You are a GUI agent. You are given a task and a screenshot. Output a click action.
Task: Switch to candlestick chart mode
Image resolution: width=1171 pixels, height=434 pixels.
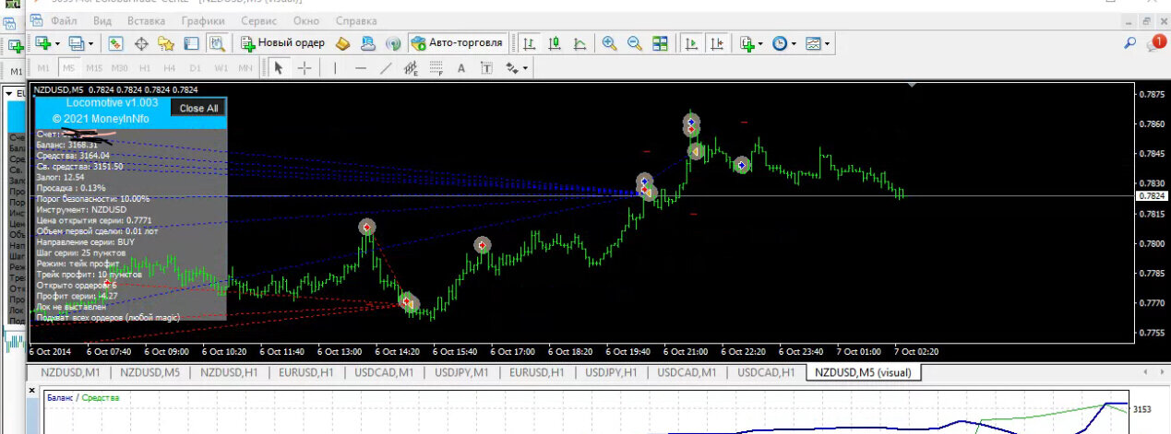tap(555, 43)
